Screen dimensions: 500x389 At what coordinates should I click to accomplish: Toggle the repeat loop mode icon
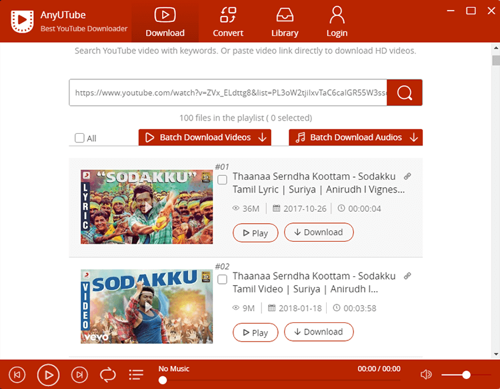pyautogui.click(x=108, y=374)
